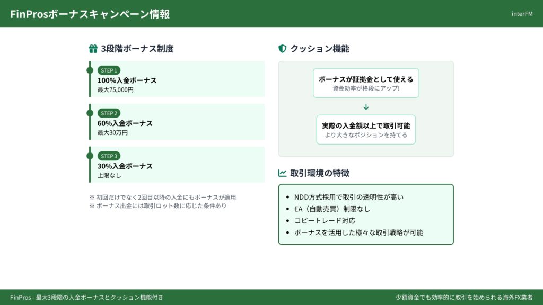Viewport: 543px width, 305px height.
Task: Click the 実際の入金額以上で取引可能 box
Action: (x=366, y=130)
